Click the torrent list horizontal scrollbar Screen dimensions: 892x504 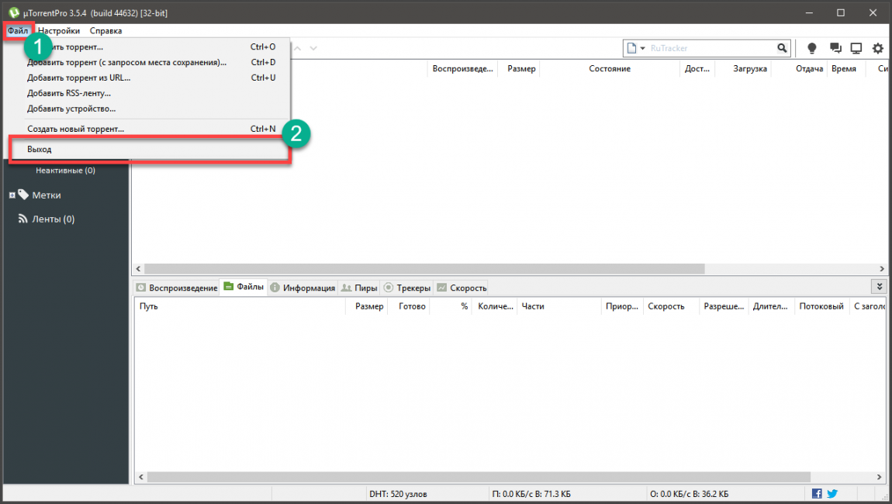424,268
